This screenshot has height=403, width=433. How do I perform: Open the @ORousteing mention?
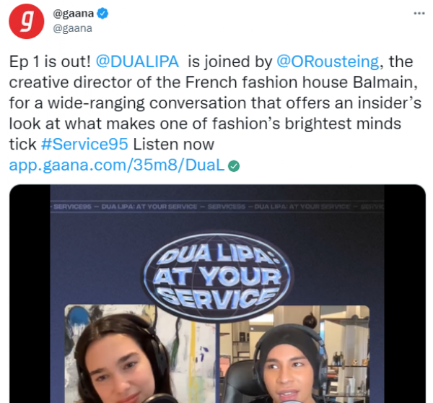(x=328, y=61)
